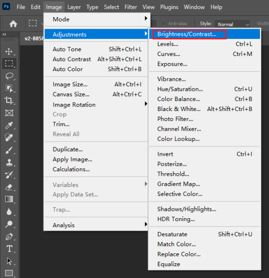Click the Home icon in options bar

tap(13, 24)
